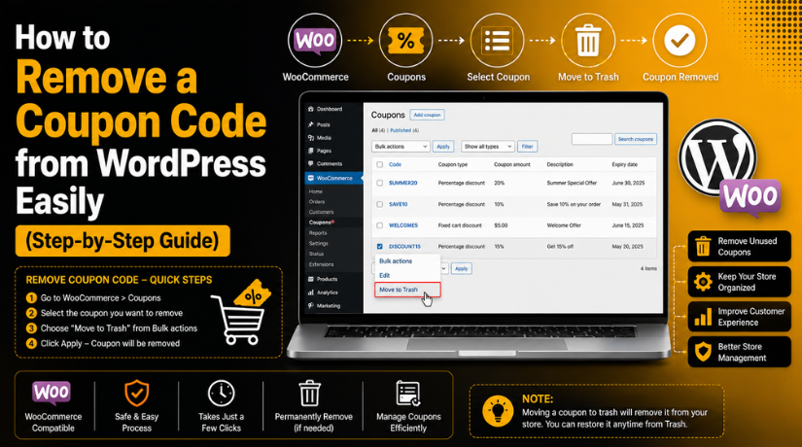Click the Analytics bar chart icon
Screen dimensions: 802x447
click(x=310, y=292)
